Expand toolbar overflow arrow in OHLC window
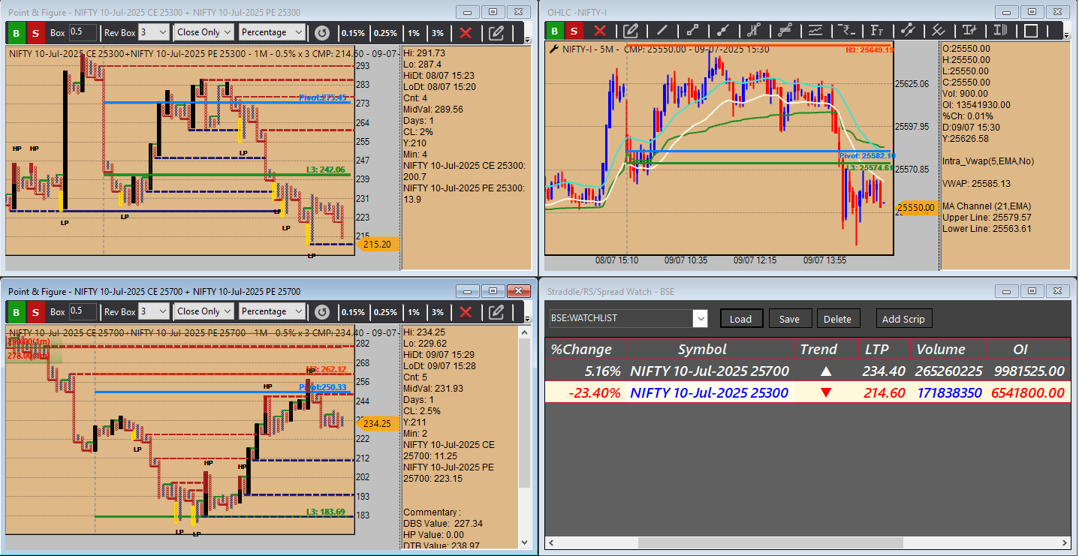Screen dimensions: 1079x556 pos(1066,37)
